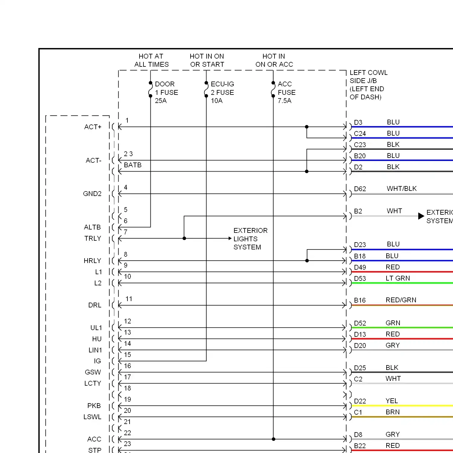Click connector pin B16

tap(360, 300)
